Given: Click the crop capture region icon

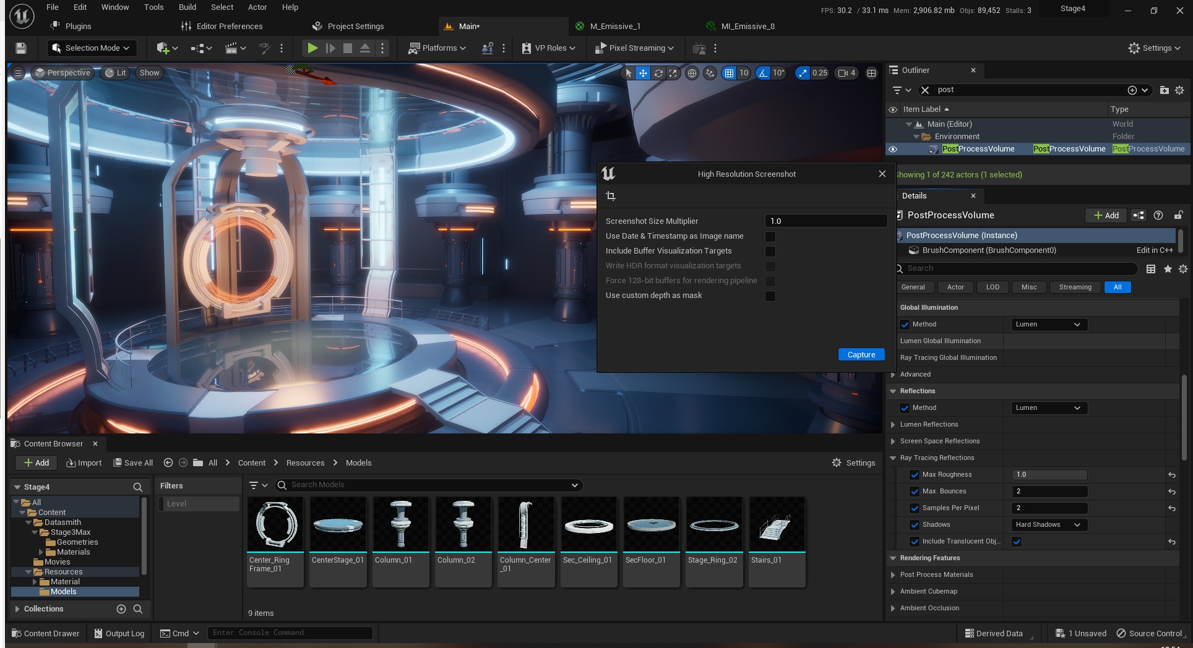Looking at the screenshot, I should tap(611, 196).
